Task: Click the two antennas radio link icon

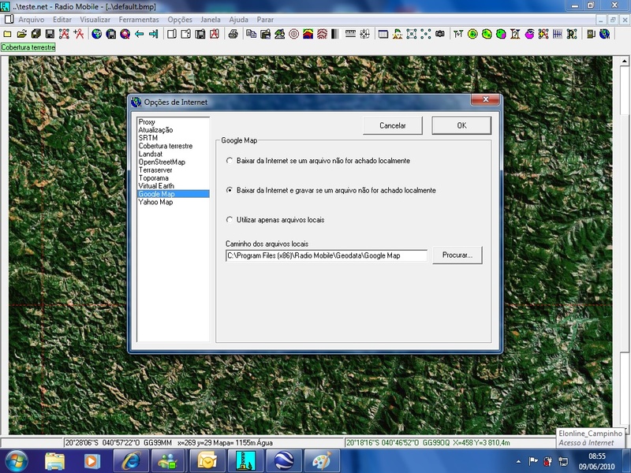Action: click(458, 34)
